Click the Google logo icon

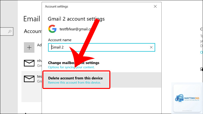tap(52, 29)
